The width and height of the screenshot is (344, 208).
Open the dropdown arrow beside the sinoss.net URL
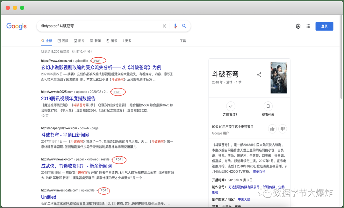91,61
